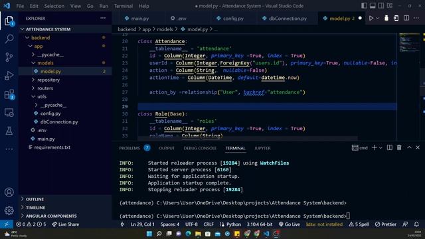This screenshot has width=425, height=239.
Task: Close the terminal panel
Action: [x=418, y=147]
